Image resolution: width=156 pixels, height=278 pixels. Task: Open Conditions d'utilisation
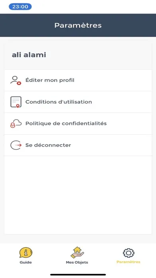click(78, 102)
